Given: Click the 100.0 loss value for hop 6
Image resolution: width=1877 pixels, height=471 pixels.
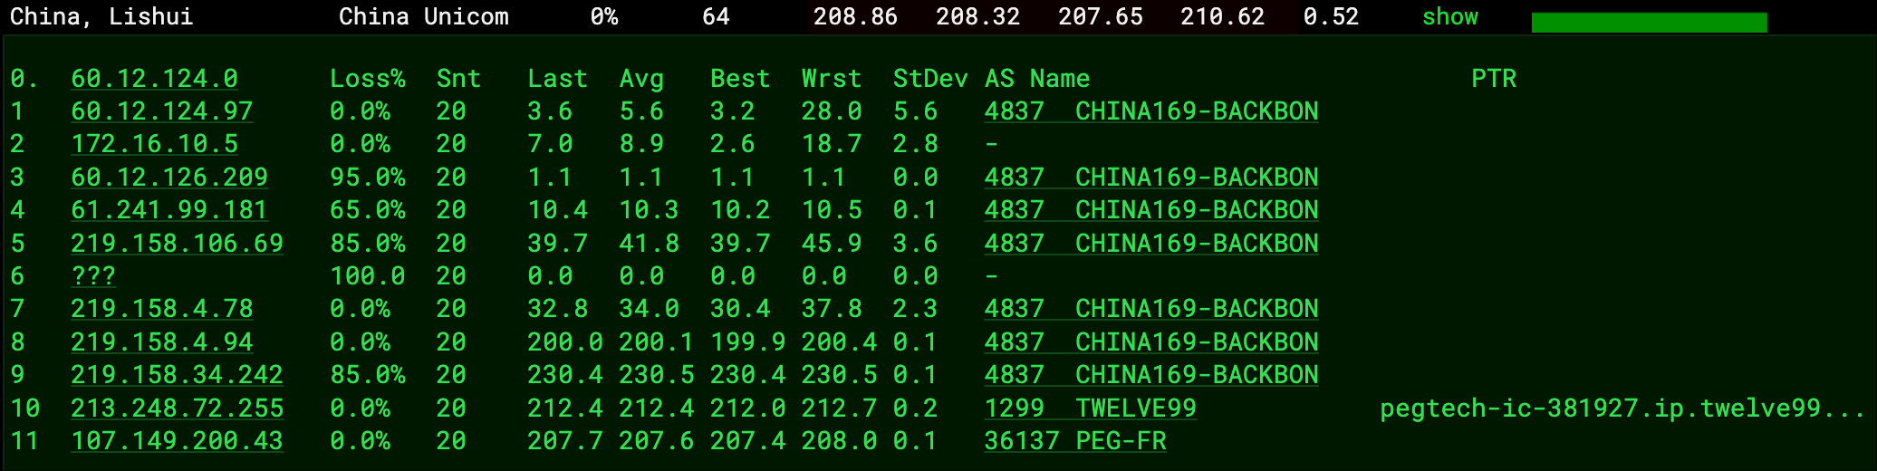Looking at the screenshot, I should coord(367,276).
